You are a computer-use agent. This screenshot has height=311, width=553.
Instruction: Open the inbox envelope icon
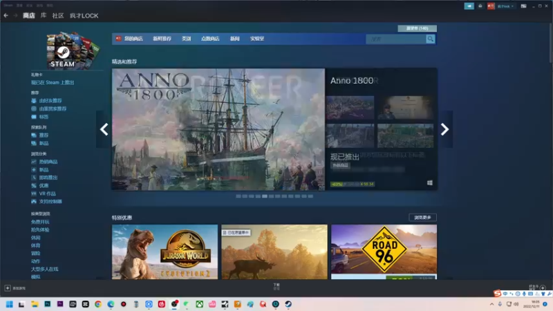(x=480, y=6)
